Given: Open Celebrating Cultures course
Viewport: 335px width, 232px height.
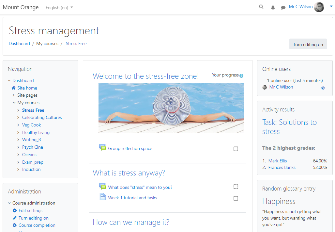Looking at the screenshot, I should click(x=42, y=118).
